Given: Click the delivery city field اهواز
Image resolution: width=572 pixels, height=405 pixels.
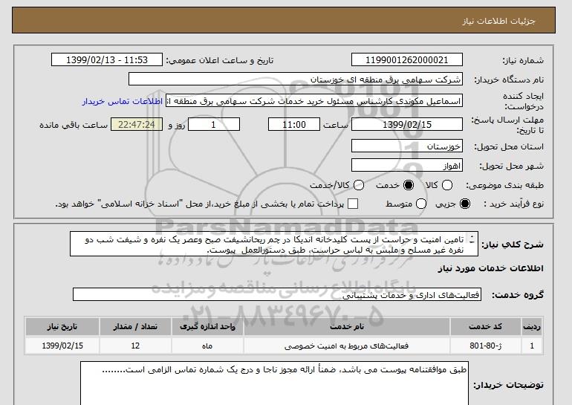Looking at the screenshot, I should [407, 166].
